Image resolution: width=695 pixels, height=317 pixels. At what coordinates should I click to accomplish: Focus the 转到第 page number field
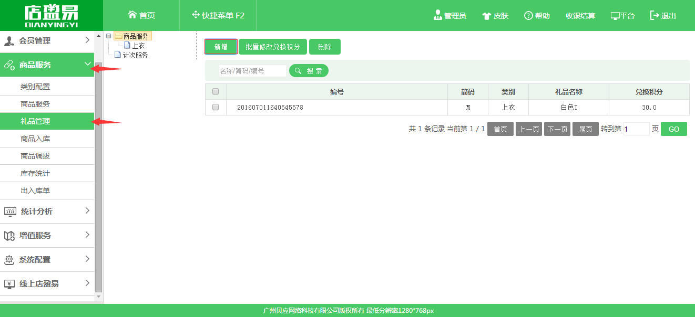[x=637, y=129]
